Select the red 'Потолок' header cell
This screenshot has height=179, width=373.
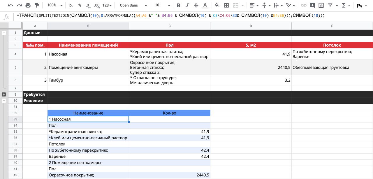[332, 45]
